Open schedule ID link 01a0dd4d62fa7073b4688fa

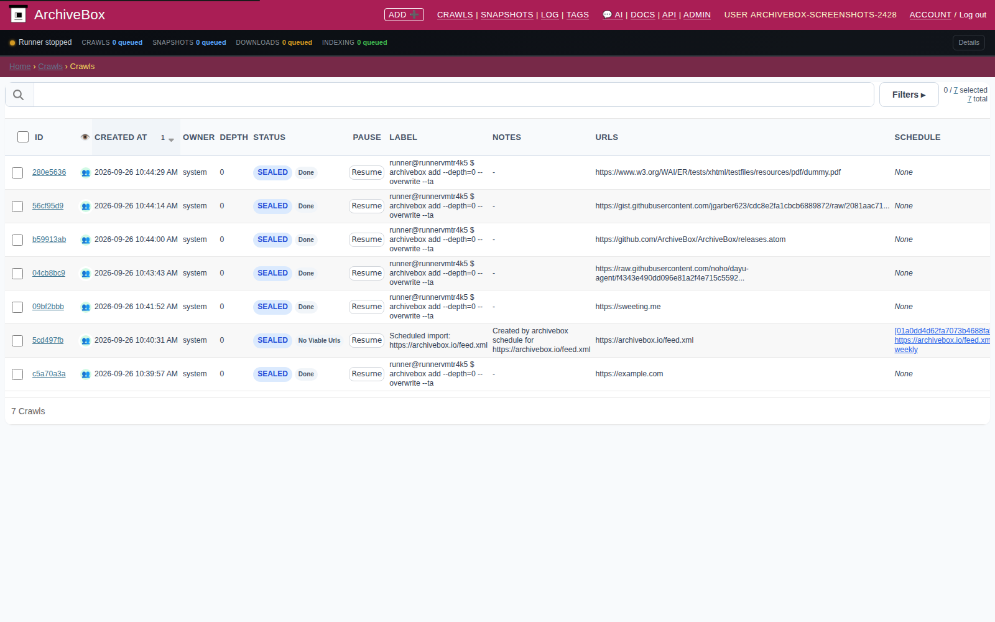[x=942, y=331]
